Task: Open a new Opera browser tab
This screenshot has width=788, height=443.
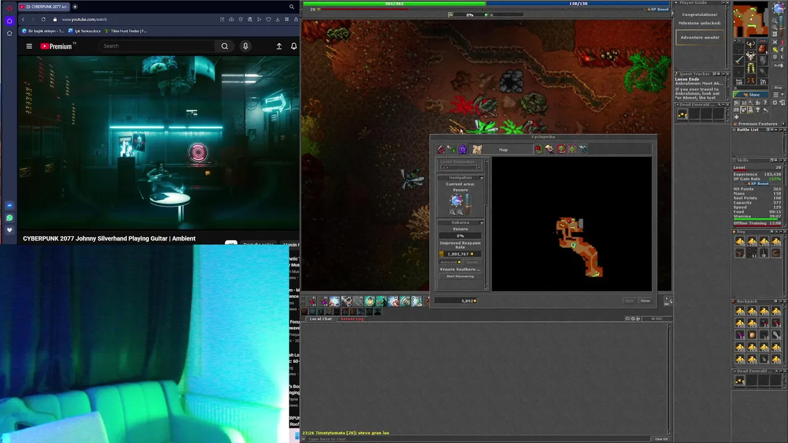Action: pyautogui.click(x=75, y=7)
